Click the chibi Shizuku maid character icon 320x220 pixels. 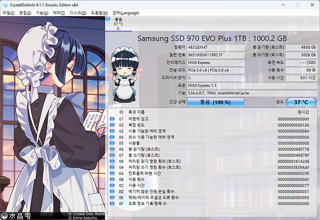125,74
